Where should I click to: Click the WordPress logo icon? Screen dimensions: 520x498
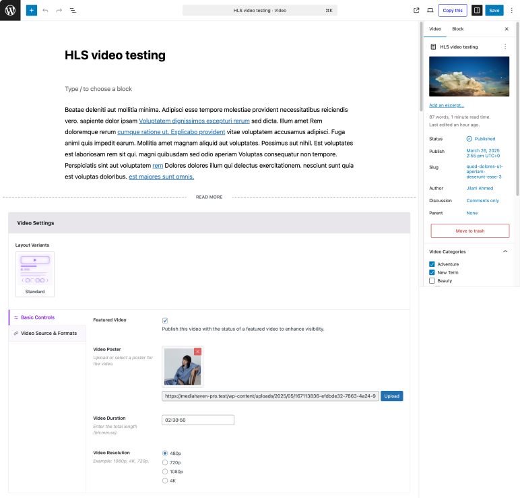pyautogui.click(x=10, y=11)
